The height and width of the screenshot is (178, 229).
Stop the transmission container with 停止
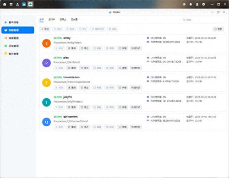click(85, 87)
